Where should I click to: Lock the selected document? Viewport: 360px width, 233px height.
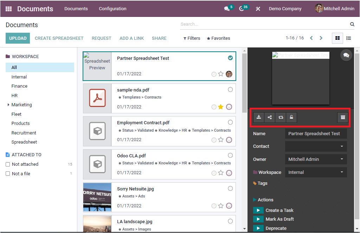point(291,118)
